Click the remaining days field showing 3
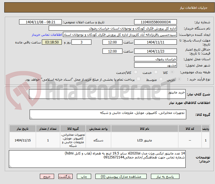 pyautogui.click(x=81, y=42)
